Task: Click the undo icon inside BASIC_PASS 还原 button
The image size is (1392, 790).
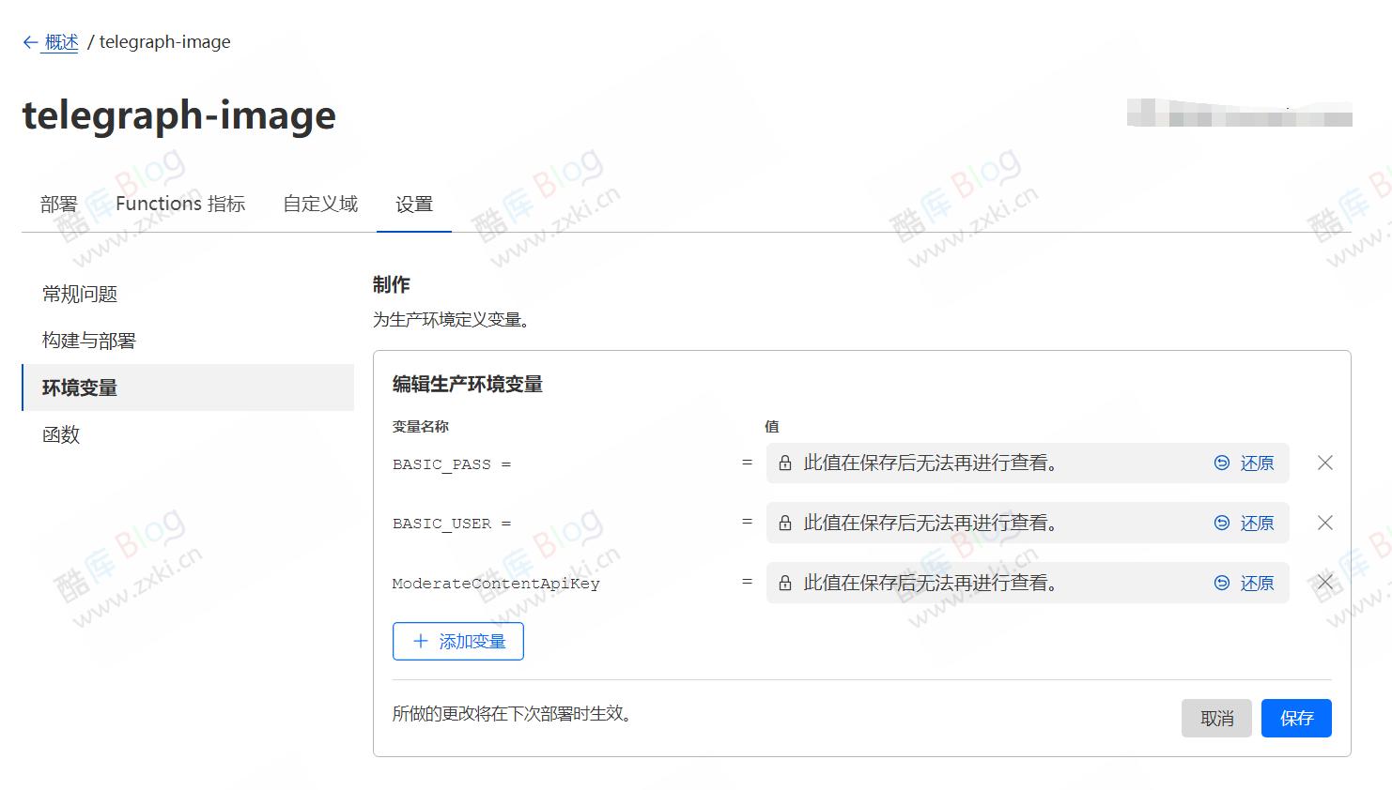Action: point(1221,463)
